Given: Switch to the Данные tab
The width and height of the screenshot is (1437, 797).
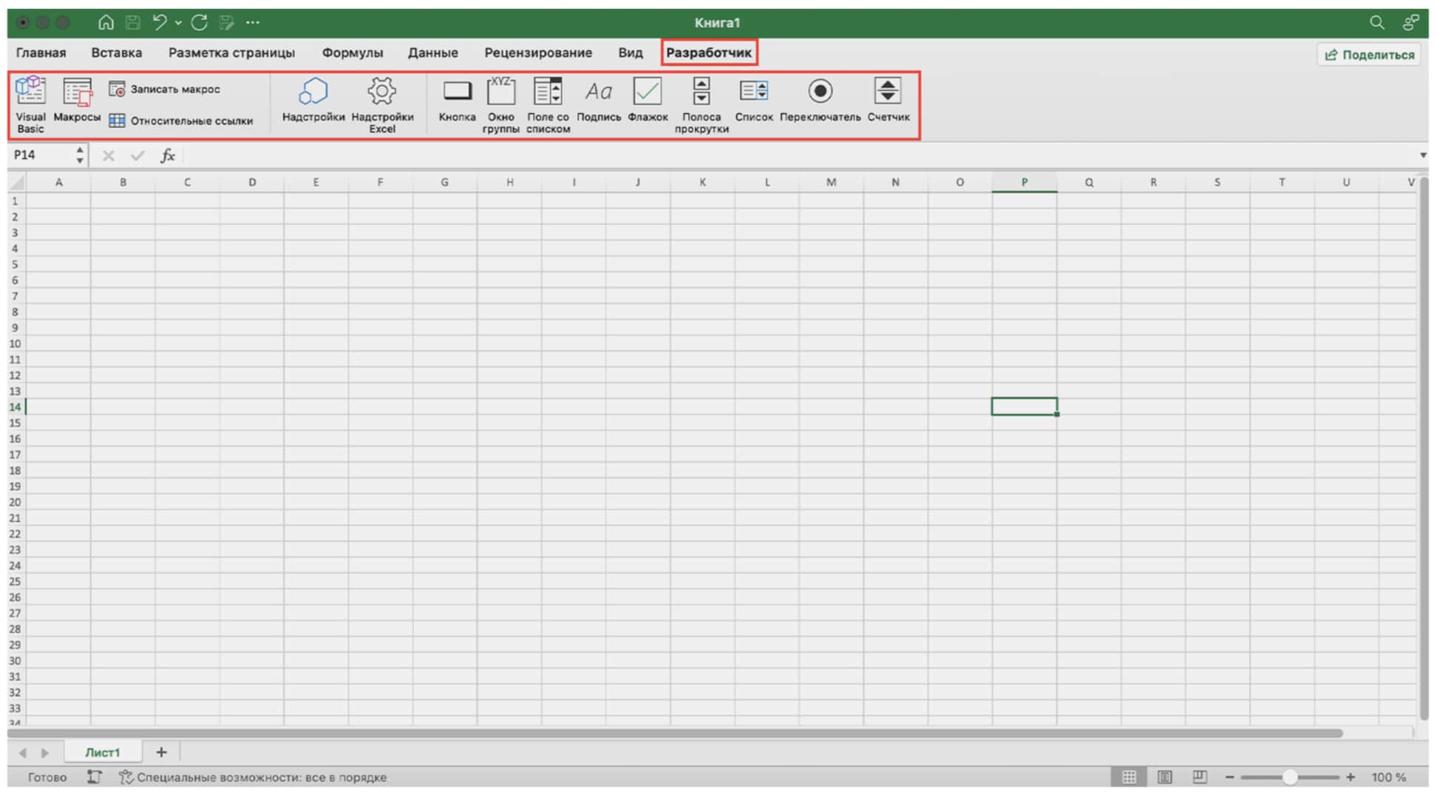Looking at the screenshot, I should click(x=433, y=52).
